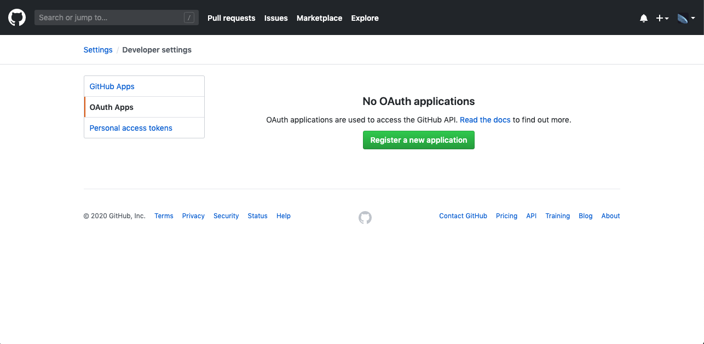Open the Training footer link
704x344 pixels.
point(558,216)
